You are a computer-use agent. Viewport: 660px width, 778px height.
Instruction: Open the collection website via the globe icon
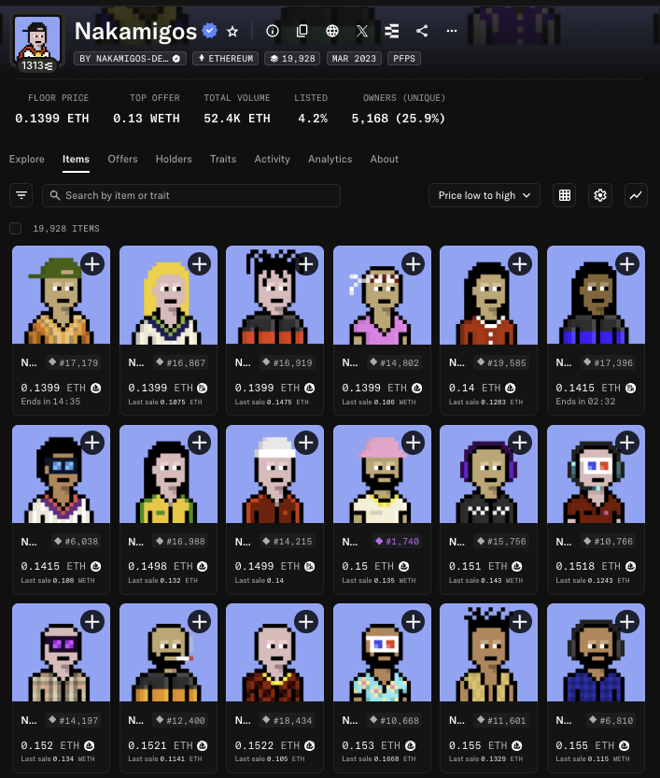click(x=332, y=31)
